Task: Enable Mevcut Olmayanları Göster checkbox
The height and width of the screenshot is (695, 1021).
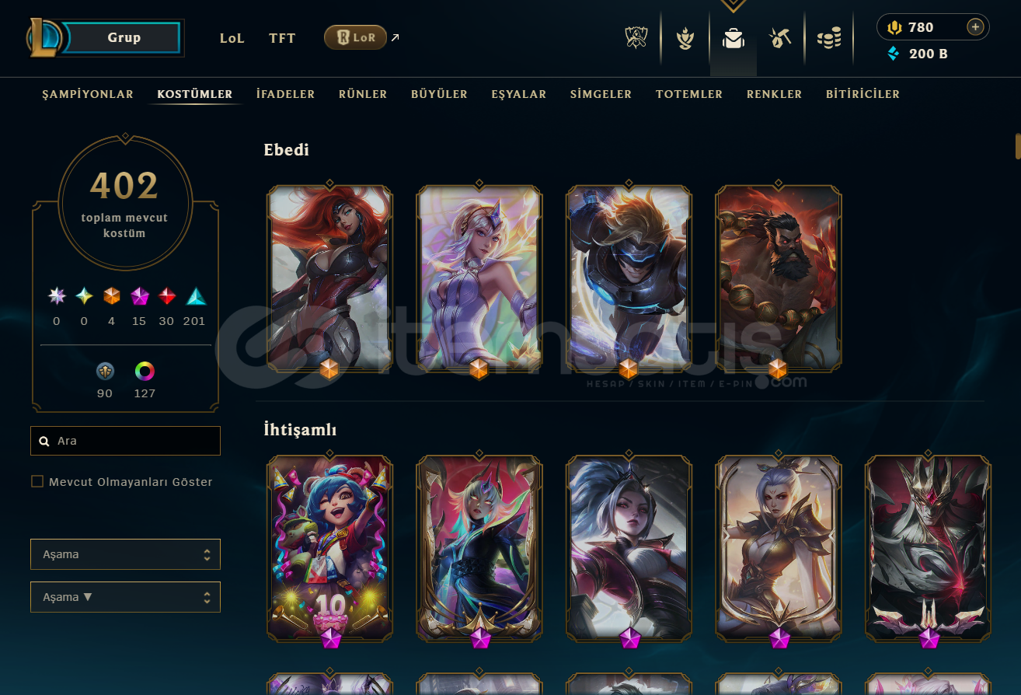Action: tap(37, 481)
